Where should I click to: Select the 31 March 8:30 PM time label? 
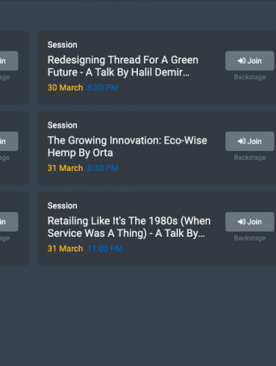[x=103, y=168]
